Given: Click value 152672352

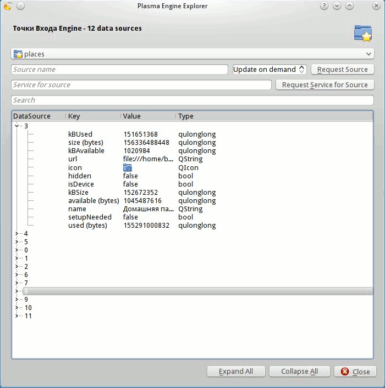Looking at the screenshot, I should (x=140, y=192).
